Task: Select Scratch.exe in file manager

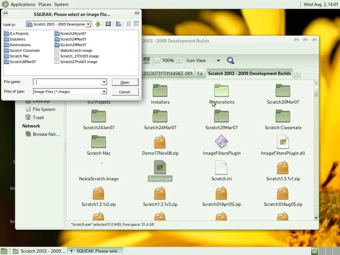Action: (160, 171)
